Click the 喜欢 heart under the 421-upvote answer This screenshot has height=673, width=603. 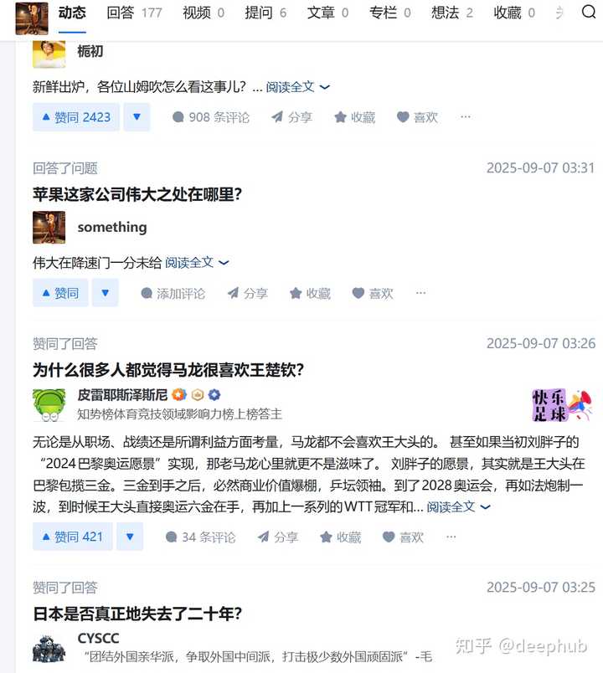click(403, 537)
